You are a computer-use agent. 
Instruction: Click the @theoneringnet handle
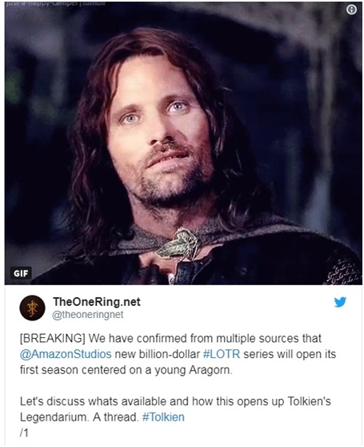point(88,315)
